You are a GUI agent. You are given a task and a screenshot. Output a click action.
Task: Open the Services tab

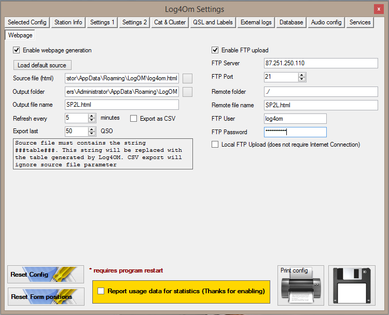360,22
